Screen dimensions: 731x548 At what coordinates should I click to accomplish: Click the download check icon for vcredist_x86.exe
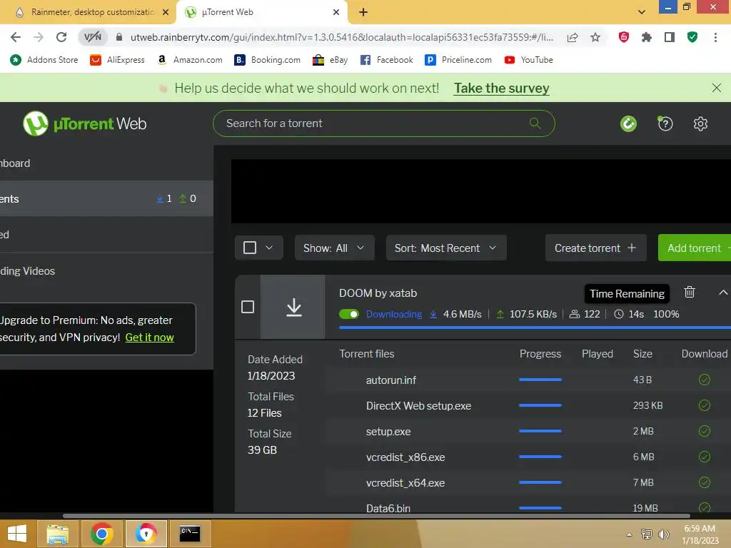[705, 457]
